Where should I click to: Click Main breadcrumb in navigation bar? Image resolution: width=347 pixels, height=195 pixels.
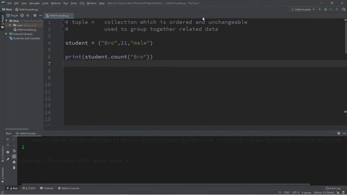point(7,10)
